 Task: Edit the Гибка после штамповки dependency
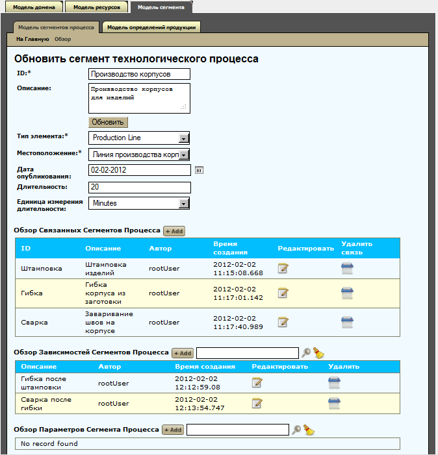point(257,383)
